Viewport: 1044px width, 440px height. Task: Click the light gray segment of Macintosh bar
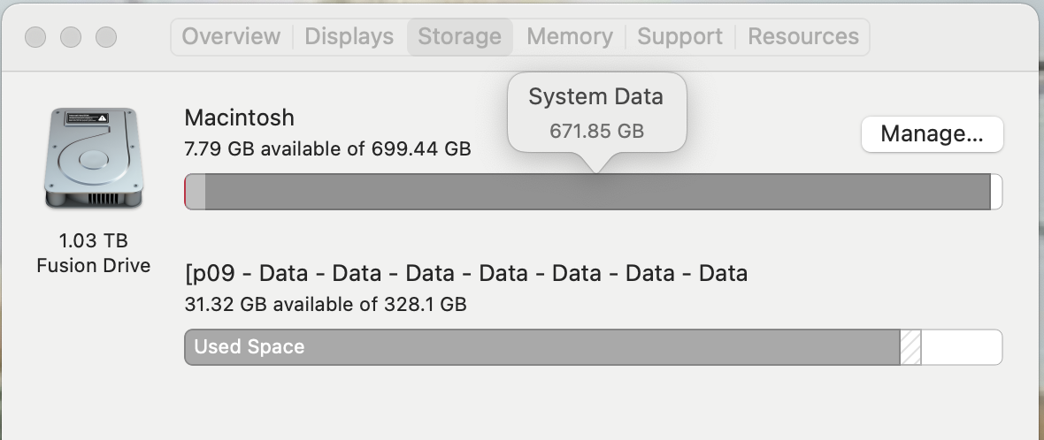coord(196,192)
